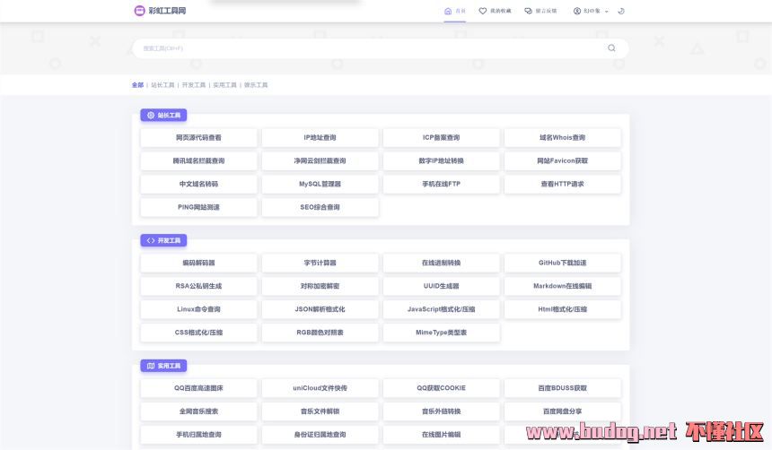Screen dimensions: 772x450
Task: Open the RGB颜色对照表 tool
Action: click(x=320, y=333)
